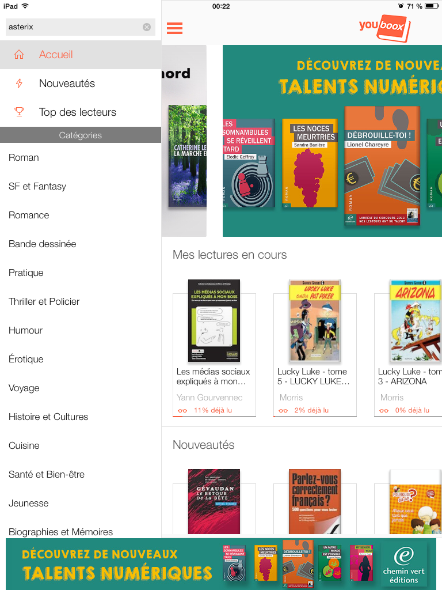Viewport: 442px width, 590px height.
Task: Tap the Accueil house icon
Action: (x=19, y=55)
